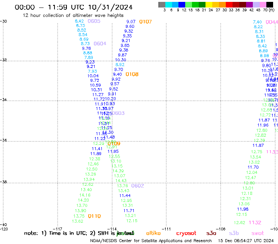Select the yellow 21-24 ft legend swatch
278x244 pixels.
209,5
